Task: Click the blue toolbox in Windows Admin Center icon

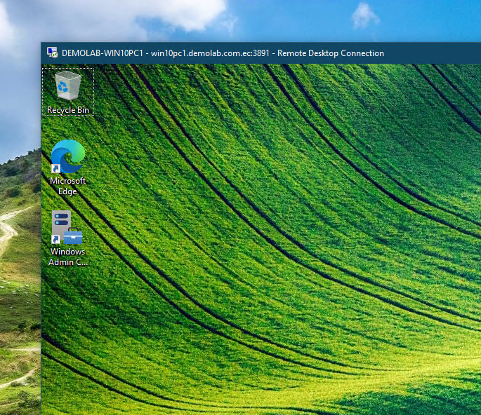Action: point(74,237)
